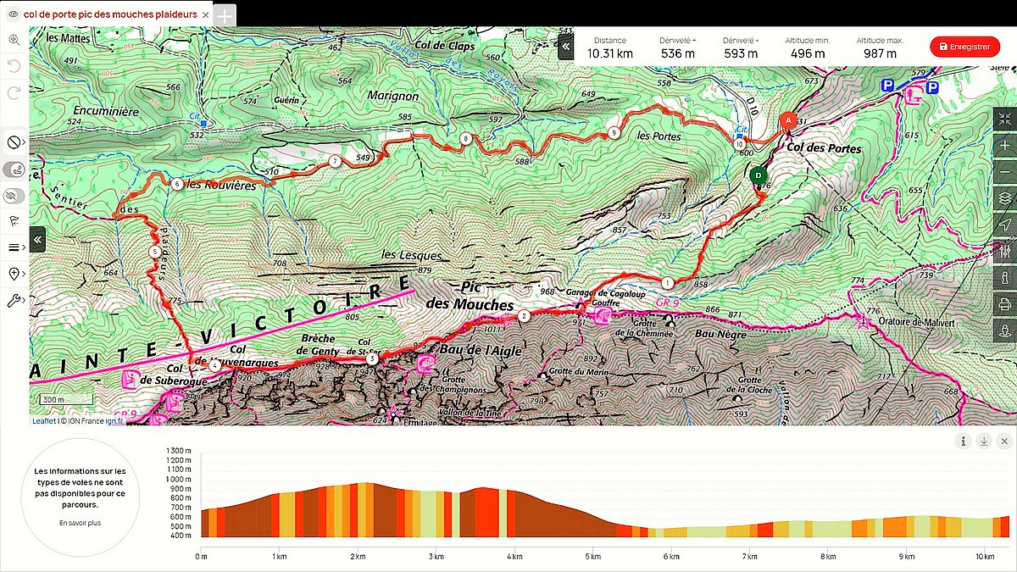Click the 'En savoir plus' link
Viewport: 1017px width, 572px height.
click(x=78, y=523)
